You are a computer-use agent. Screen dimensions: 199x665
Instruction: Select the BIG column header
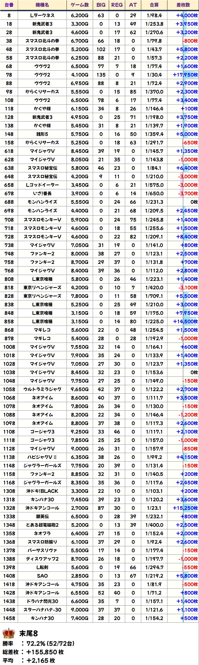click(101, 5)
